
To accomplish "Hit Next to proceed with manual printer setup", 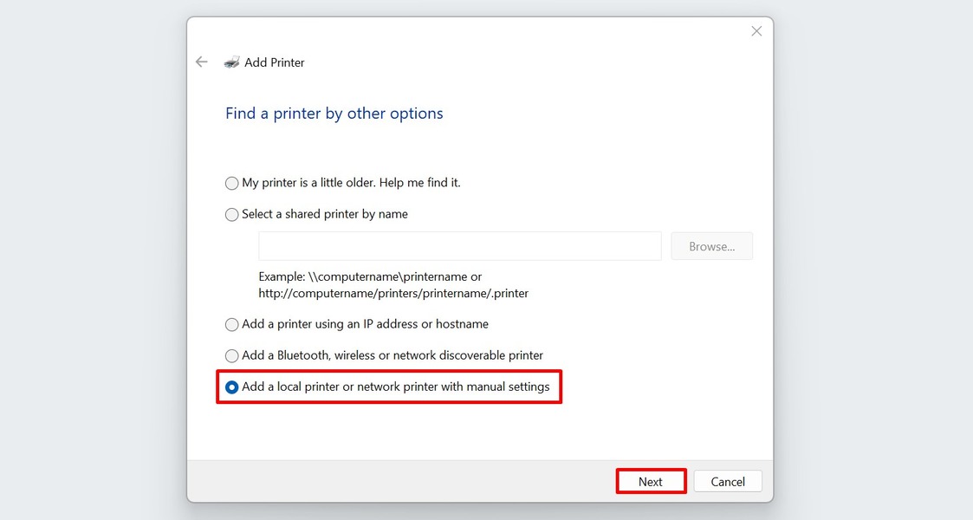I will (651, 481).
